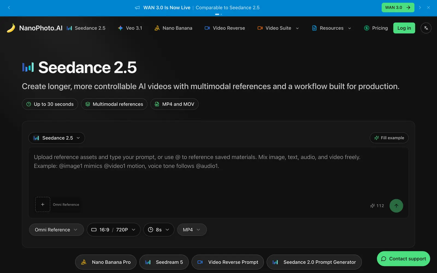Open the Nano Banana Pro shortcut
This screenshot has height=273, width=437.
point(106,262)
